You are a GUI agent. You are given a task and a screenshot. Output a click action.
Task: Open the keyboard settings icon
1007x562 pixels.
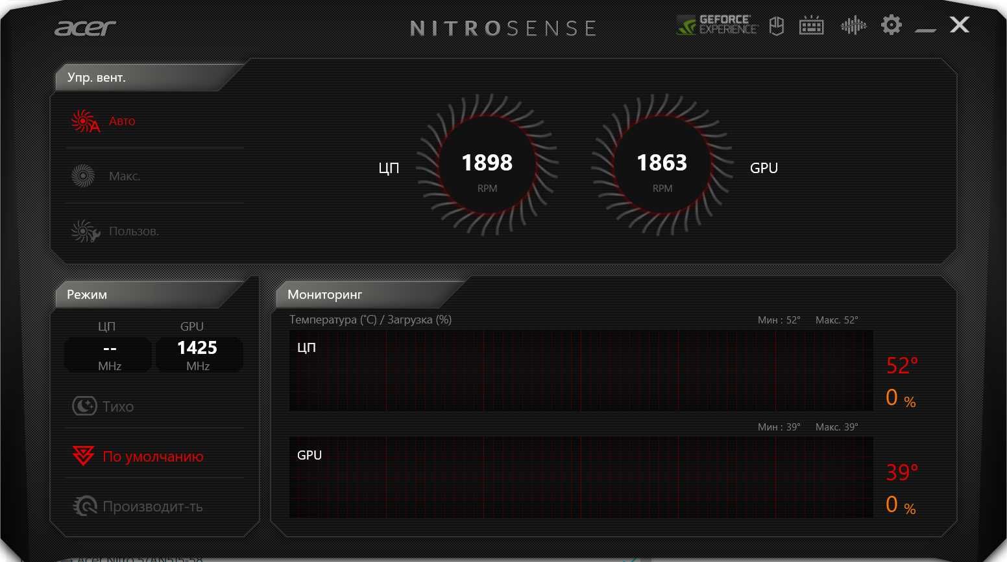[x=811, y=26]
